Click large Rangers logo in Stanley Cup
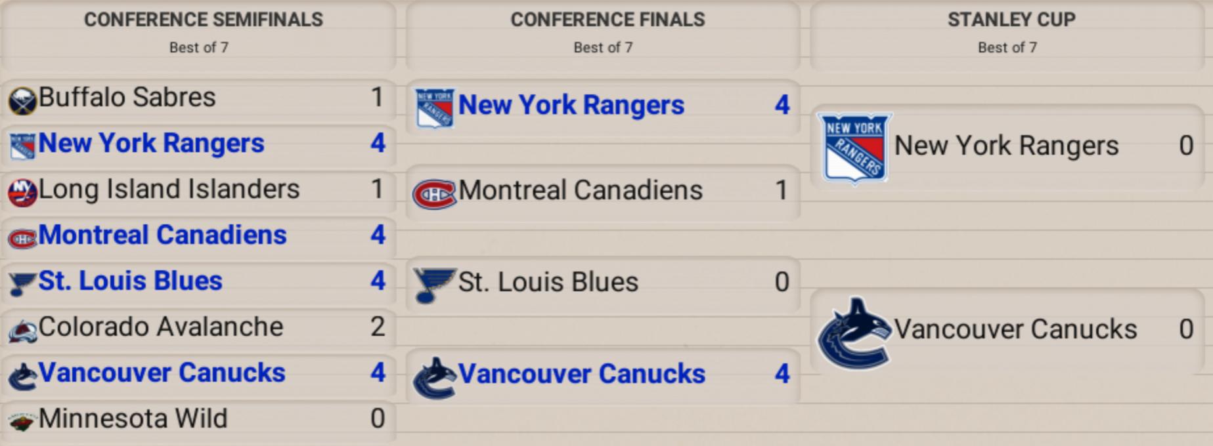The width and height of the screenshot is (1213, 446). point(854,147)
